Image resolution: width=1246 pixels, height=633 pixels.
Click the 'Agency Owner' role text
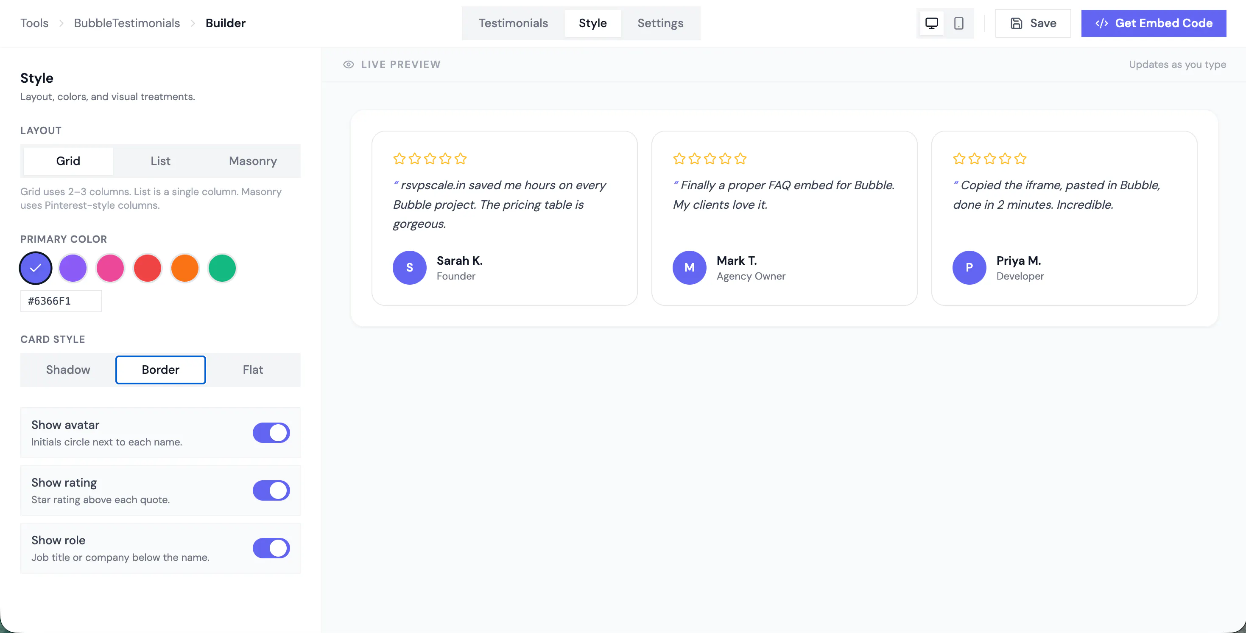point(751,276)
